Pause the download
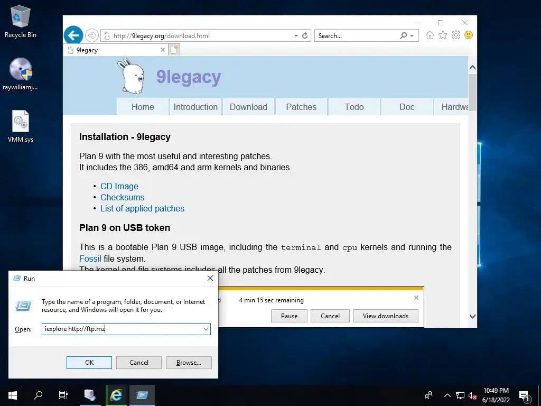 pos(289,316)
